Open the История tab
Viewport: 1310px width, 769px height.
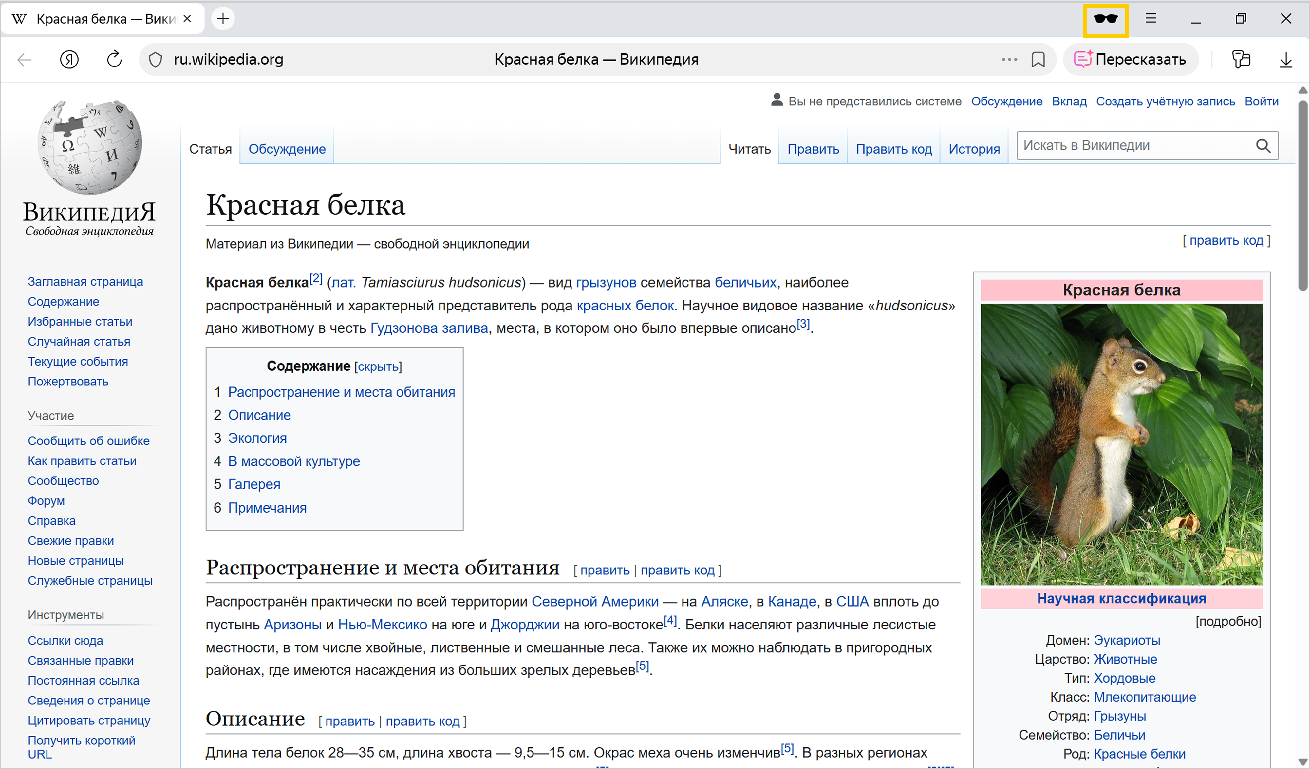pyautogui.click(x=974, y=149)
